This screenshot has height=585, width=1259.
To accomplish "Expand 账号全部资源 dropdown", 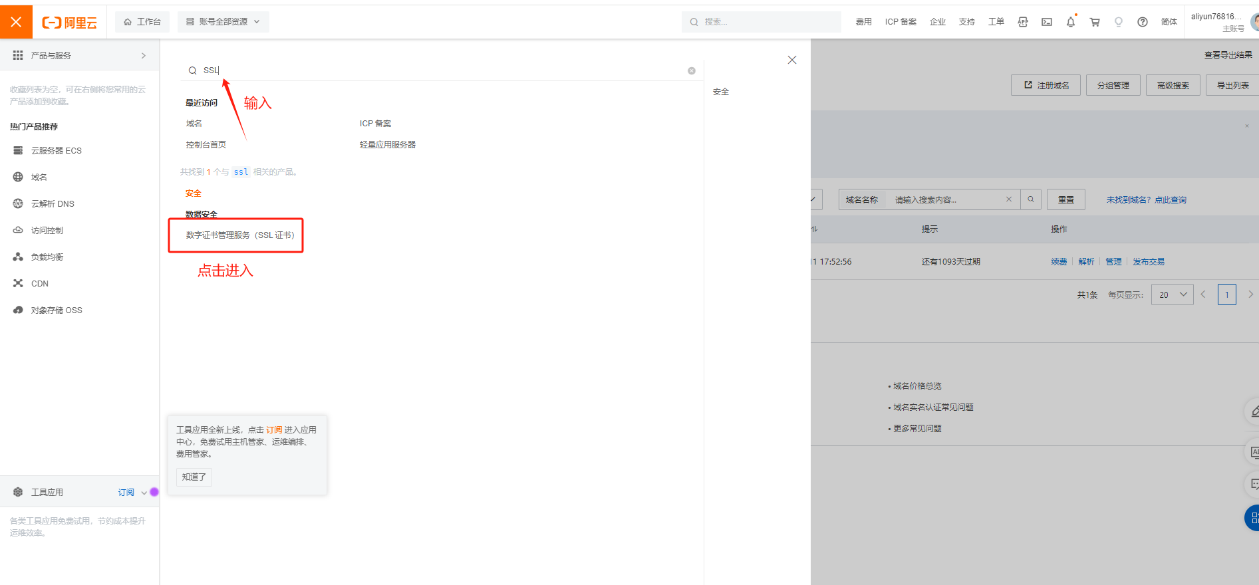I will click(x=223, y=22).
